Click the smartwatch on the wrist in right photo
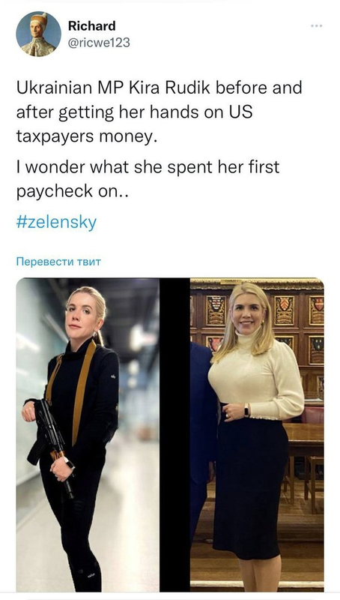The height and width of the screenshot is (600, 340). (247, 411)
